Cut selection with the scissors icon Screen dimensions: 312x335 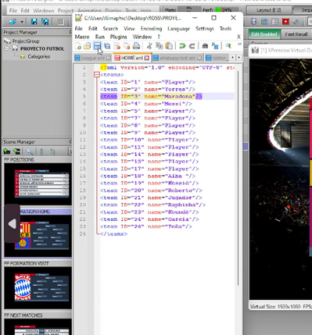click(x=149, y=46)
